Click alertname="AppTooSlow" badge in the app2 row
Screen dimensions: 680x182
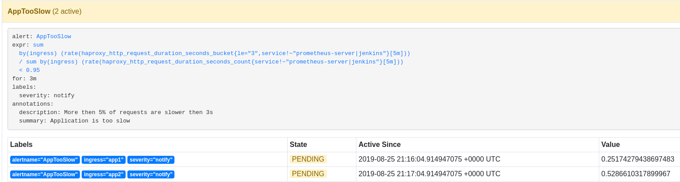[45, 174]
